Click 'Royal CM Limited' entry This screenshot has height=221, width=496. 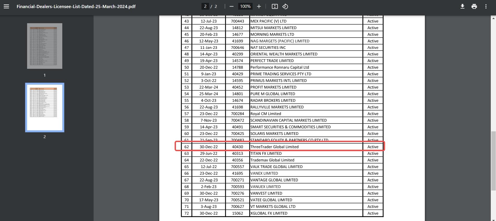pyautogui.click(x=266, y=114)
